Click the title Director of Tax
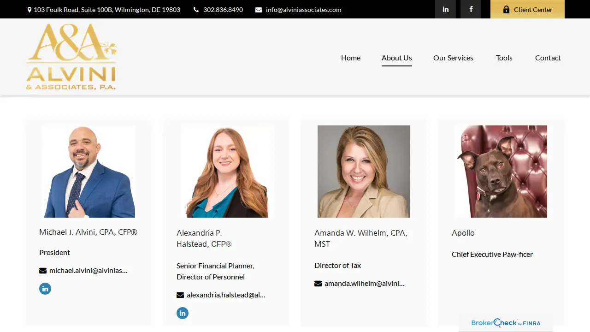This screenshot has height=332, width=590. click(x=338, y=266)
